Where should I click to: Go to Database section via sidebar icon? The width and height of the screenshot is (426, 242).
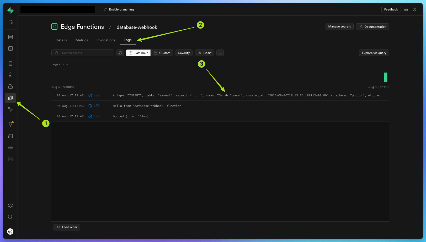(x=10, y=63)
